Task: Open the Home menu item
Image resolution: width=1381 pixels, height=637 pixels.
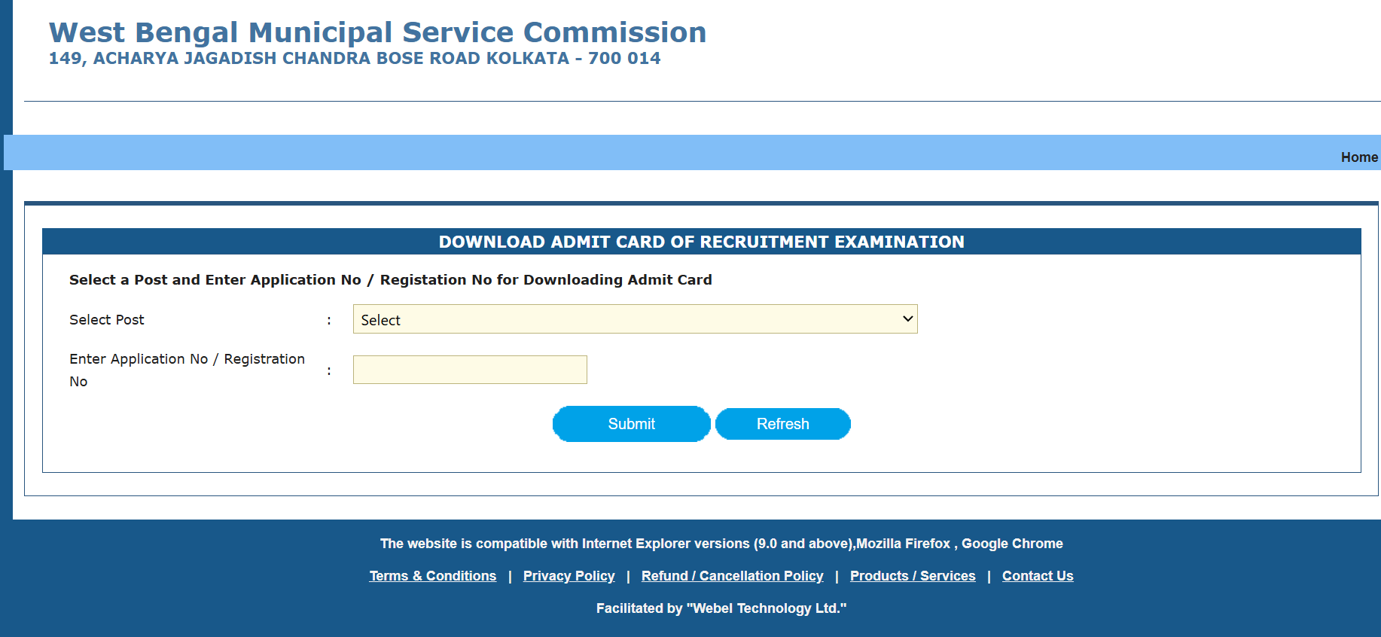Action: click(x=1358, y=157)
